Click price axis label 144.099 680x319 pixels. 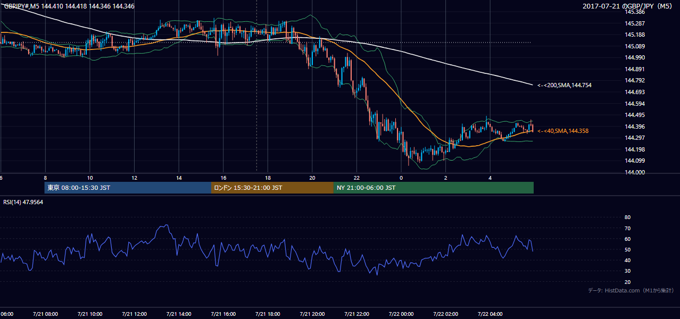point(635,161)
